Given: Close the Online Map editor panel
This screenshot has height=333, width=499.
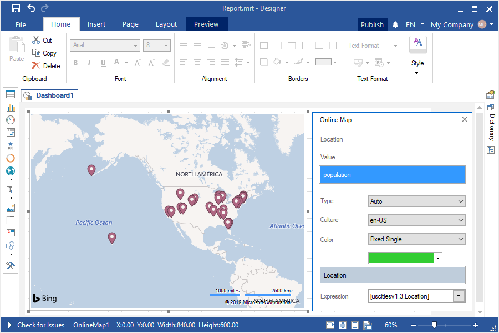Looking at the screenshot, I should tap(464, 119).
